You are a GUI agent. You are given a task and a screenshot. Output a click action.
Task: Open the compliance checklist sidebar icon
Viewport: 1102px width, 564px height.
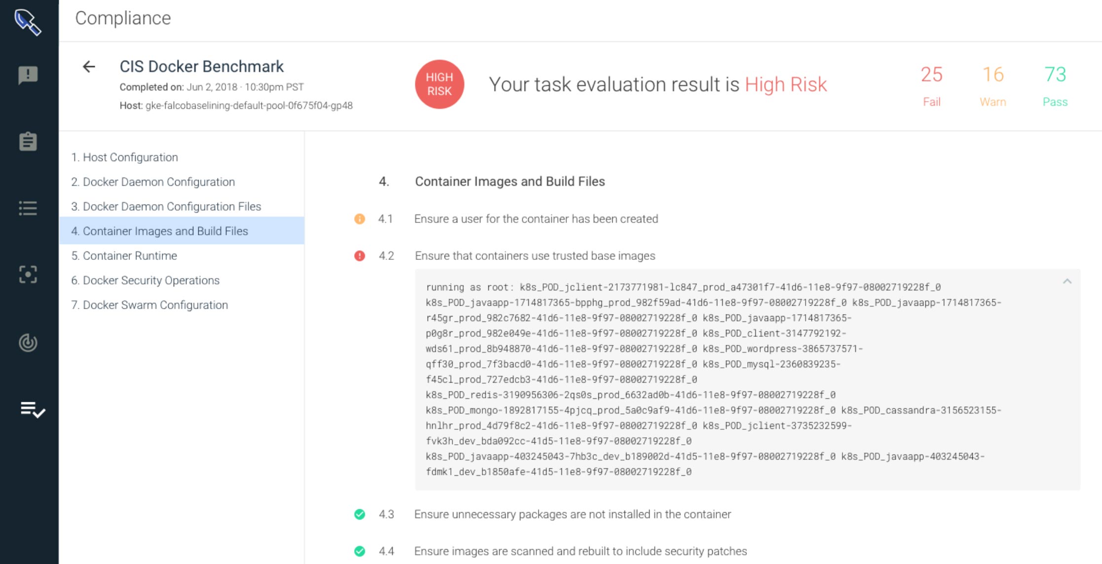33,409
